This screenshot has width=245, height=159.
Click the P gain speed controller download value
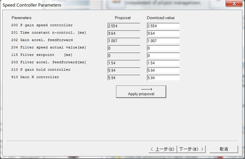pos(163,26)
